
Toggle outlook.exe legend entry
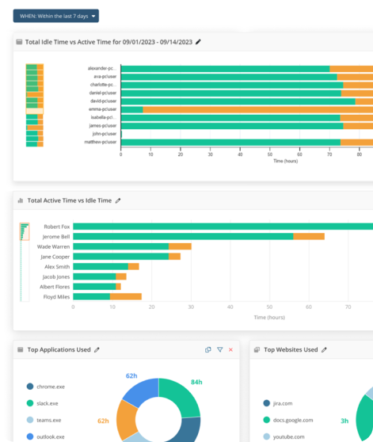pos(45,436)
